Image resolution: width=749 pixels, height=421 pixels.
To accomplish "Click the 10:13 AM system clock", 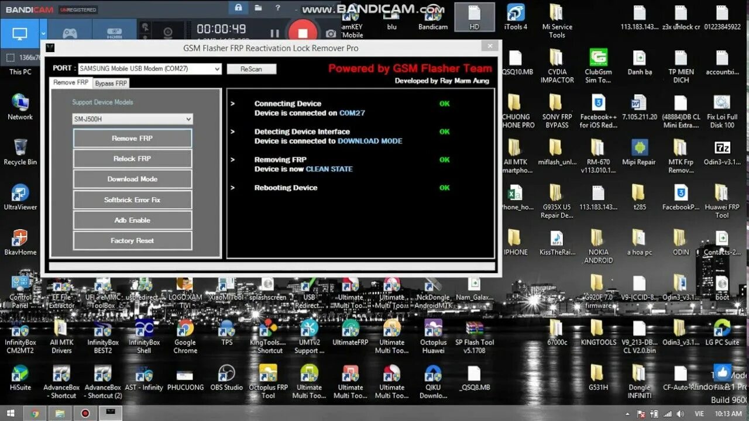I will point(729,413).
